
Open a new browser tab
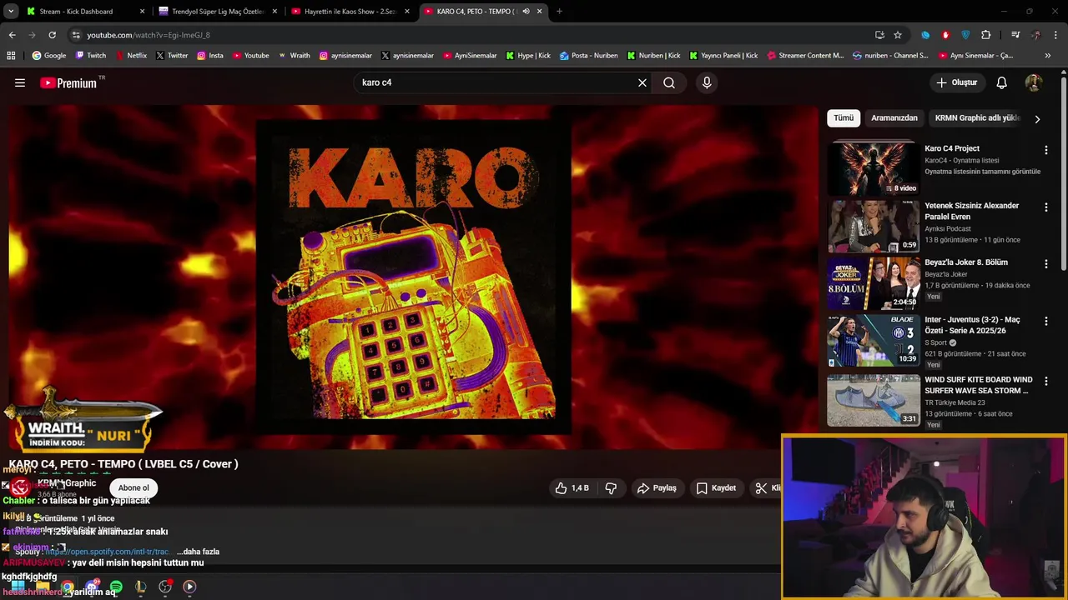[x=559, y=12]
